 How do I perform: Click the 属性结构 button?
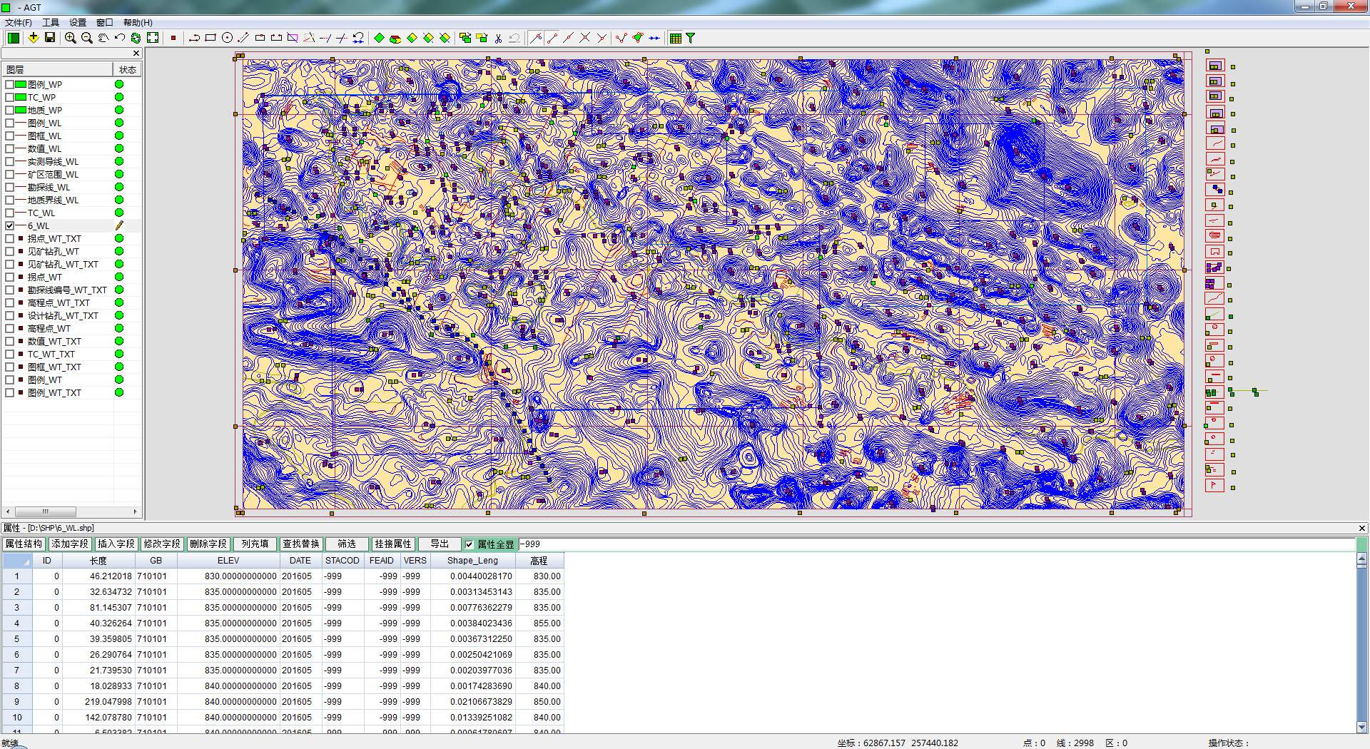pyautogui.click(x=24, y=544)
